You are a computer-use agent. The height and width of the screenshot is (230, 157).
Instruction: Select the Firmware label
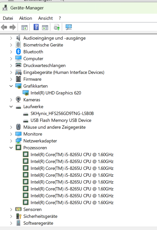(x=33, y=79)
